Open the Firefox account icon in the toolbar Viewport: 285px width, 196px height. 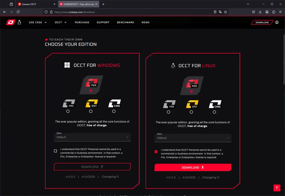[x=267, y=12]
